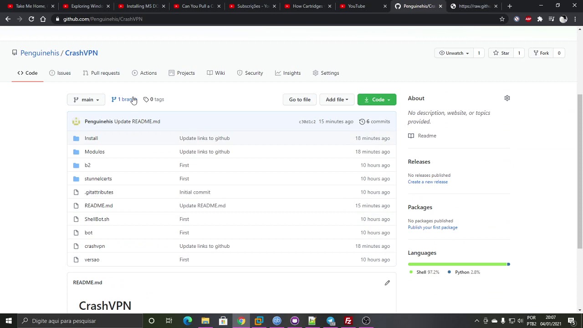Jump to Readme from About section
The width and height of the screenshot is (583, 328).
[422, 136]
